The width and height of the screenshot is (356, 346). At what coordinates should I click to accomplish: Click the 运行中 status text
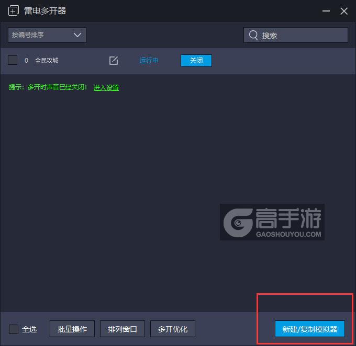click(x=149, y=61)
